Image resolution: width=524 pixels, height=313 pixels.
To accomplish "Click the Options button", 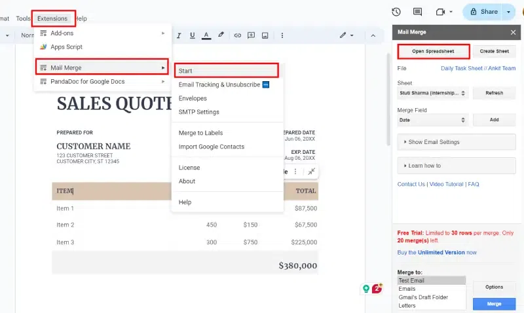I will [x=495, y=287].
